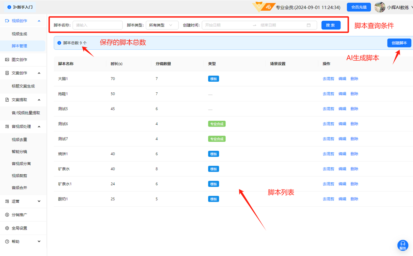Open 图文创作 in the sidebar
This screenshot has width=413, height=256.
pyautogui.click(x=19, y=60)
